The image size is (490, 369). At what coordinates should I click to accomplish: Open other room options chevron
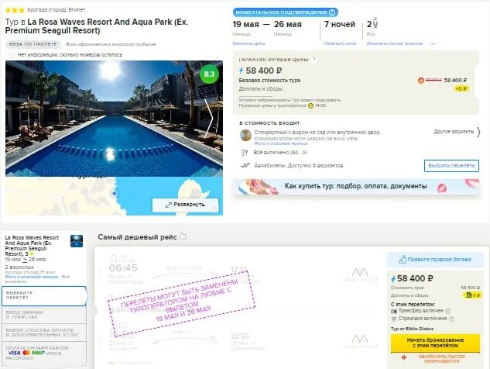478,132
